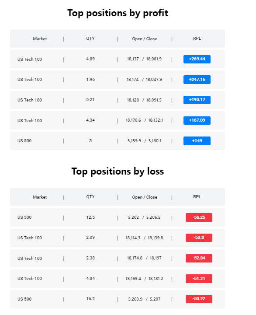Click Open / Close header in loss table
The width and height of the screenshot is (256, 315).
tap(145, 197)
